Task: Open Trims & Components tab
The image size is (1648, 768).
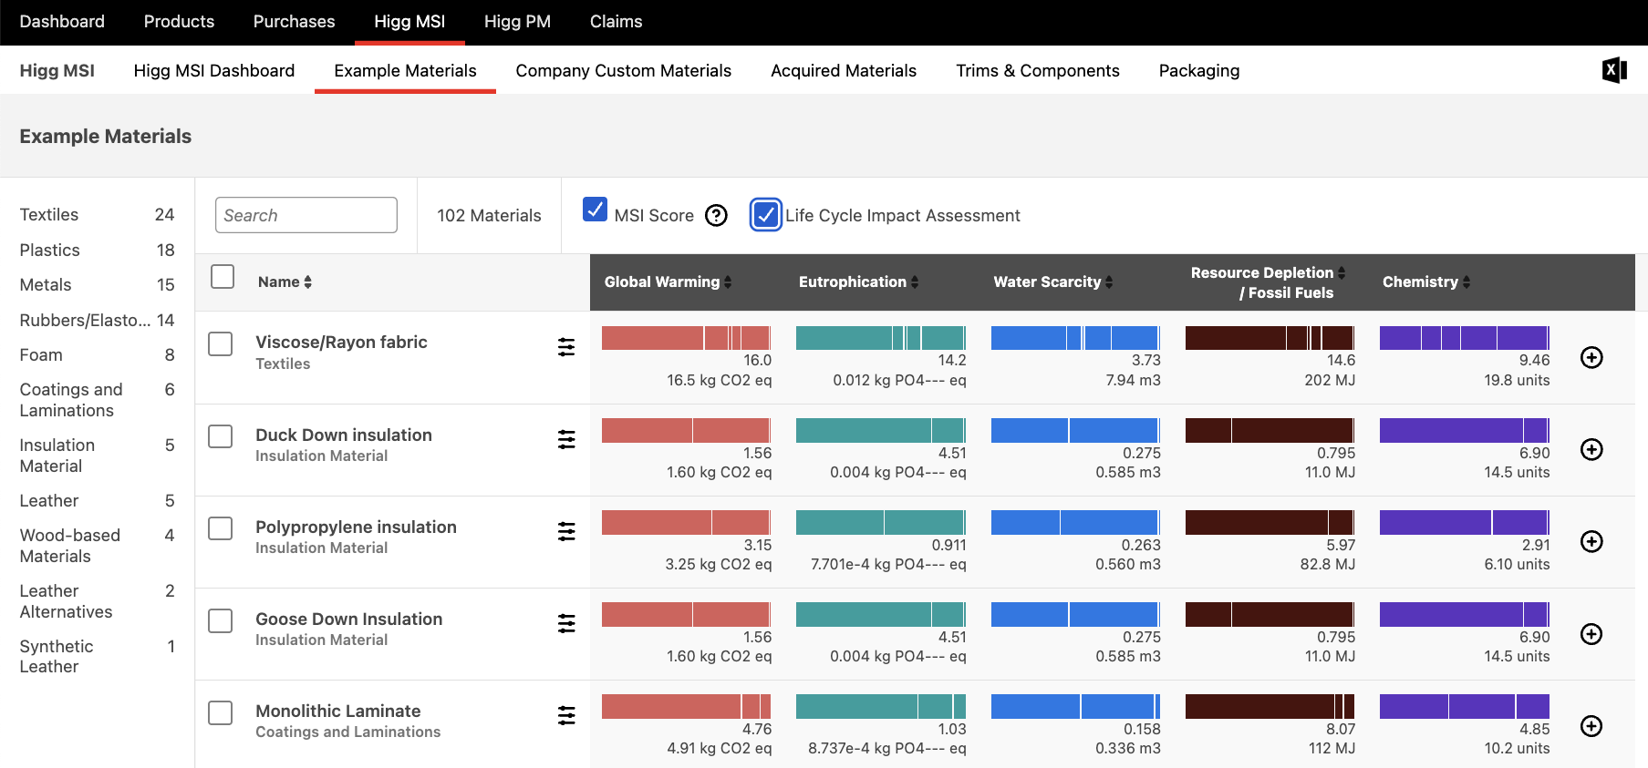Action: (1038, 71)
